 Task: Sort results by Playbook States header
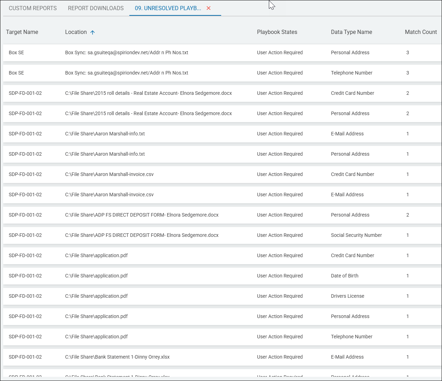click(277, 32)
